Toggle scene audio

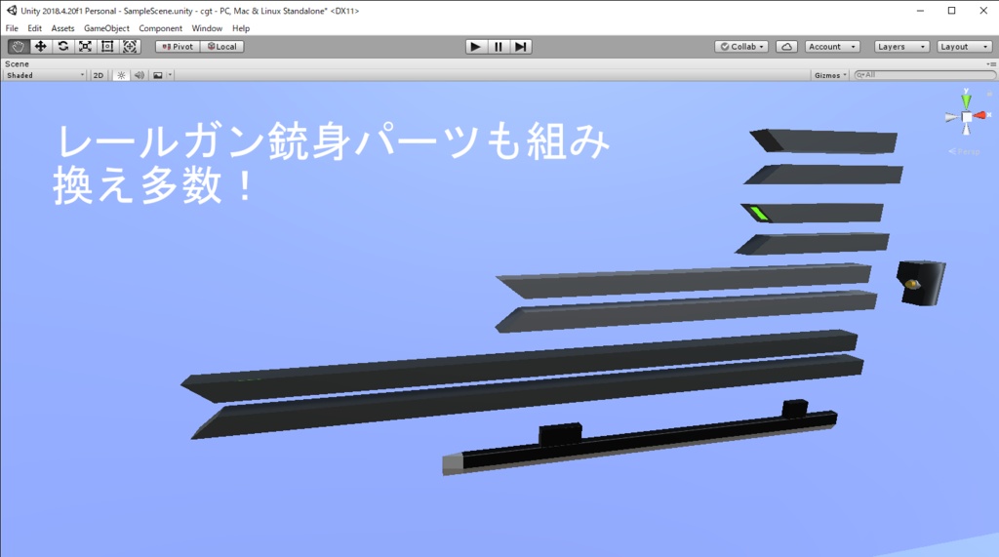point(139,75)
